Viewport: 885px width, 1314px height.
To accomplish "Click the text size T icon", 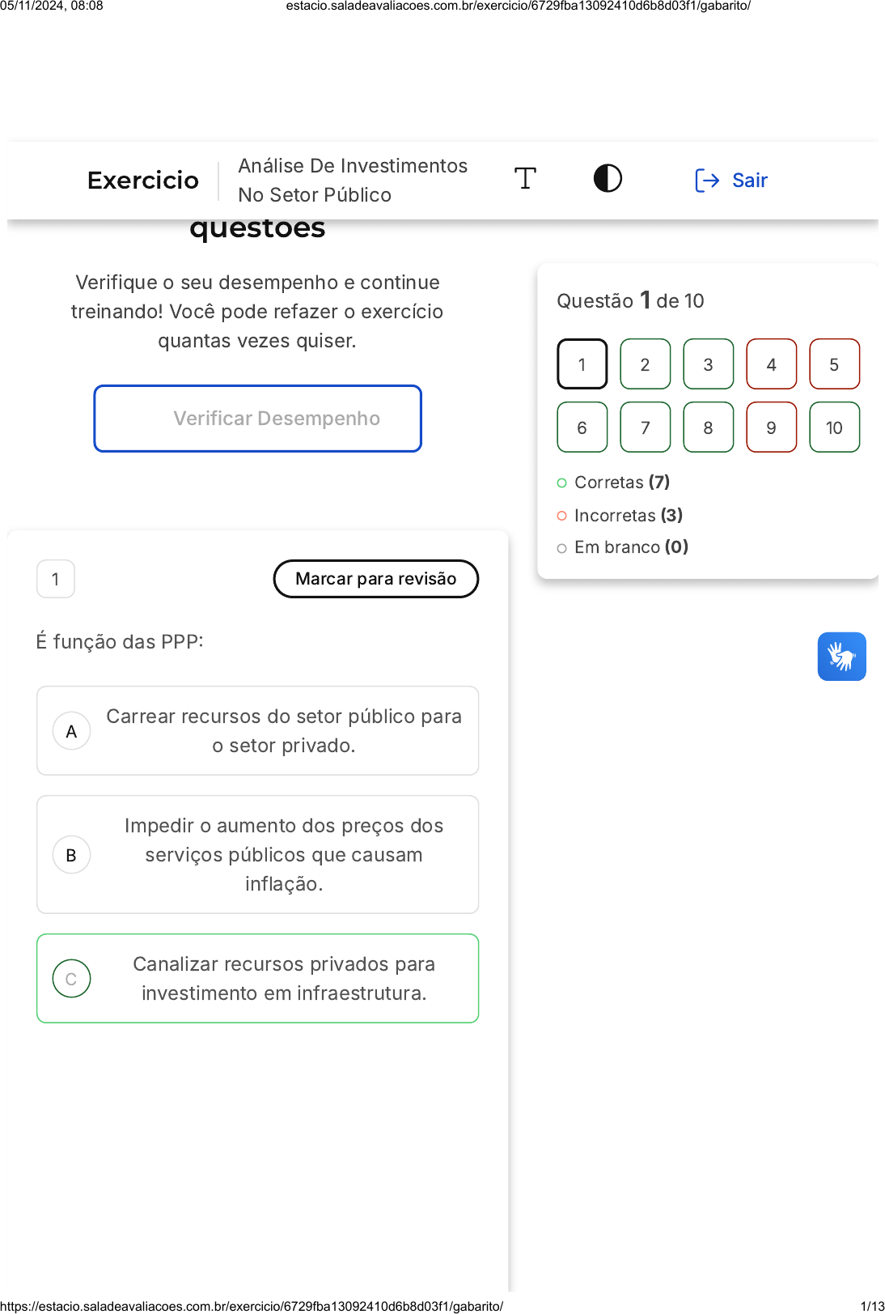I will 525,178.
